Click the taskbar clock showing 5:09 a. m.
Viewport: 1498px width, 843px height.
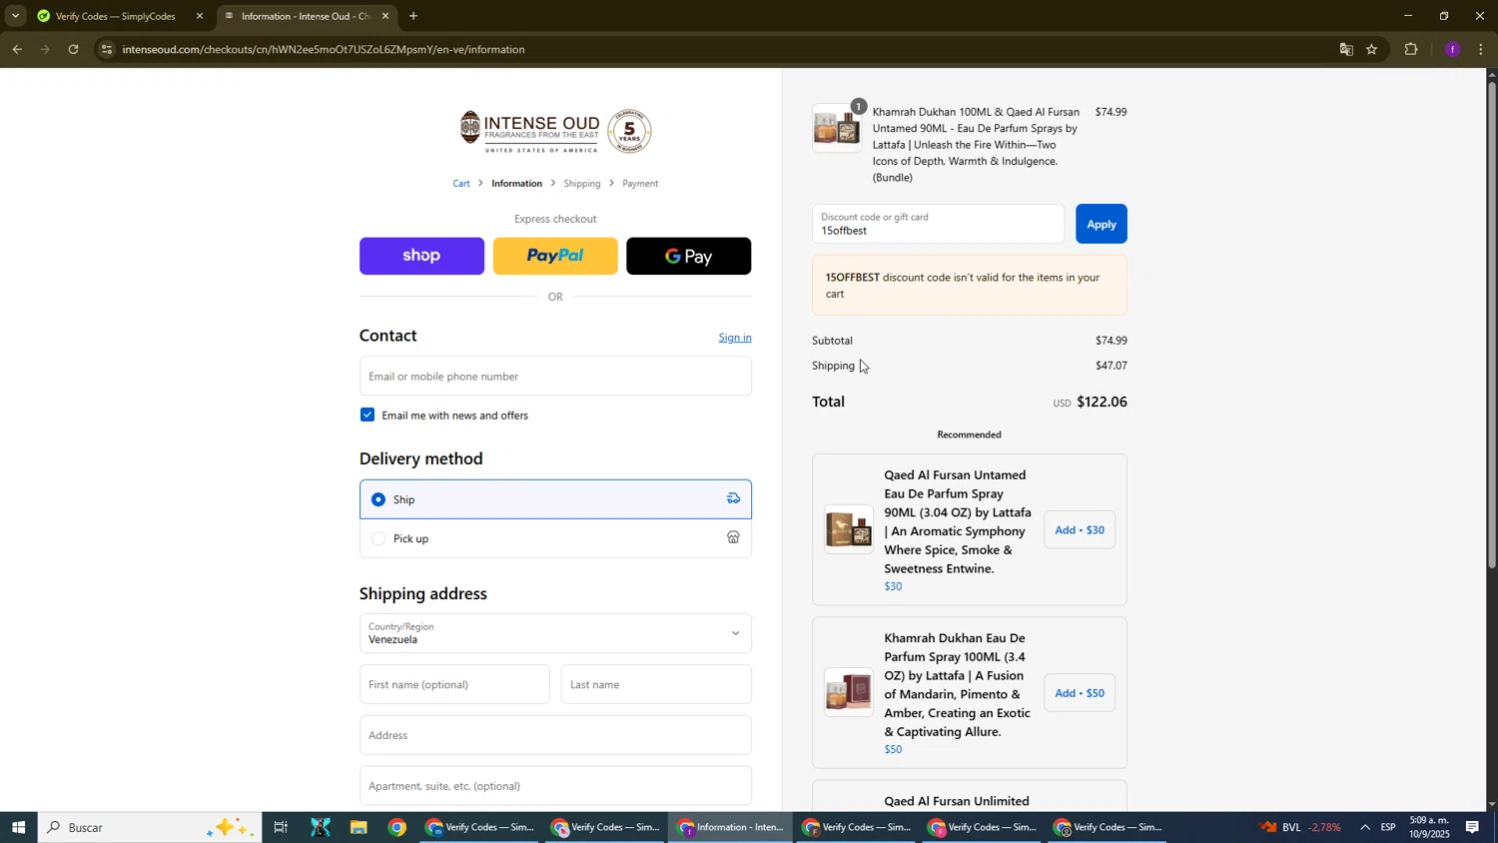[x=1429, y=827]
